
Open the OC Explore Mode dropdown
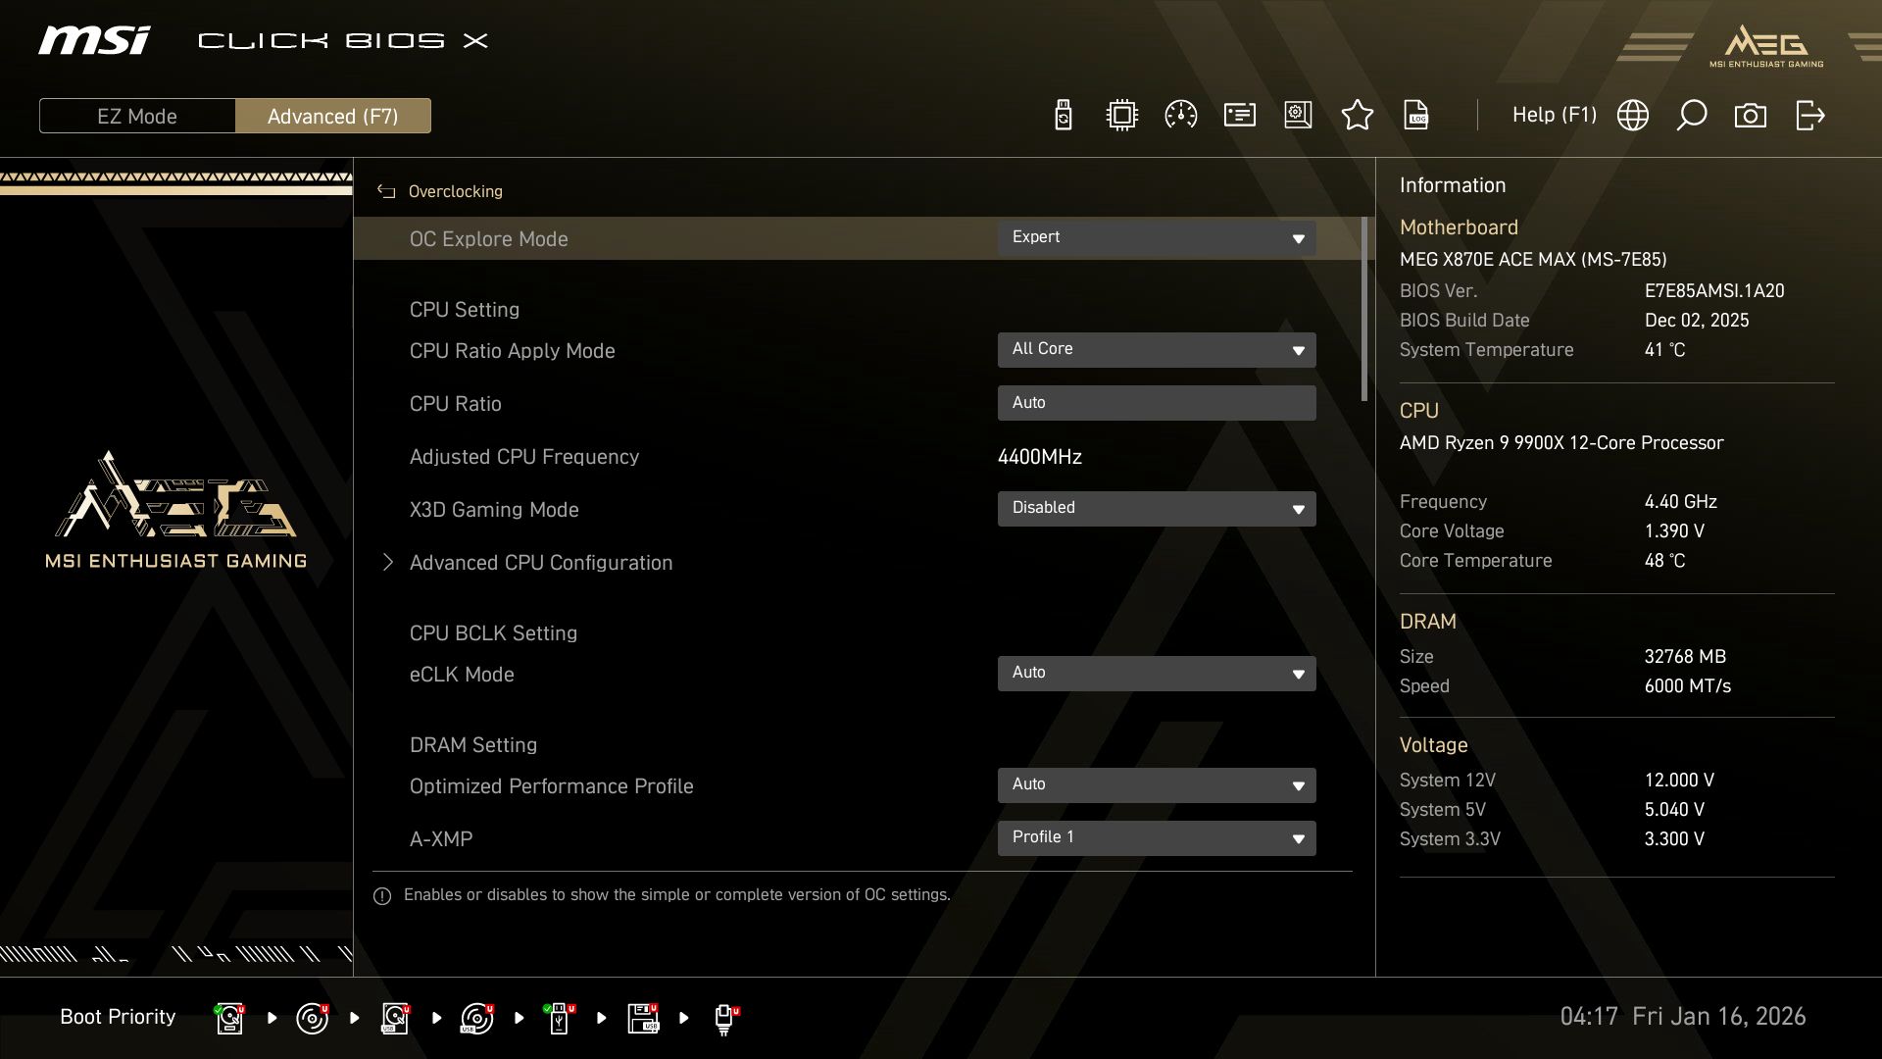tap(1157, 237)
